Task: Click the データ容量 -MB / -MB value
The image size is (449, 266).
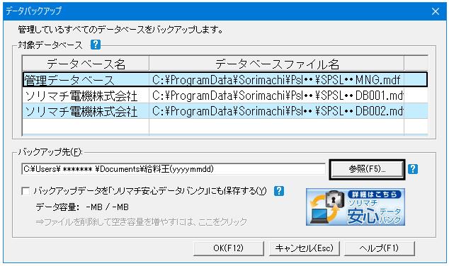Action: click(107, 207)
